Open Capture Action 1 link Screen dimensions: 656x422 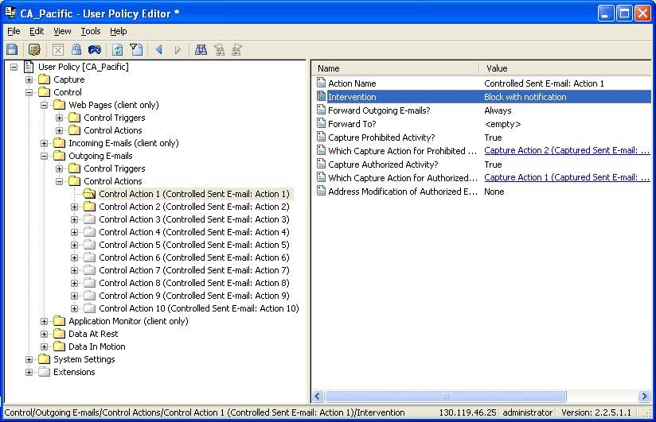point(565,178)
